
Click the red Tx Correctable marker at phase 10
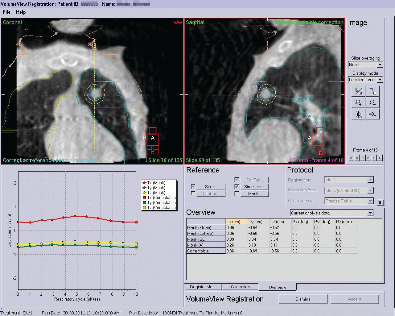[x=136, y=222]
